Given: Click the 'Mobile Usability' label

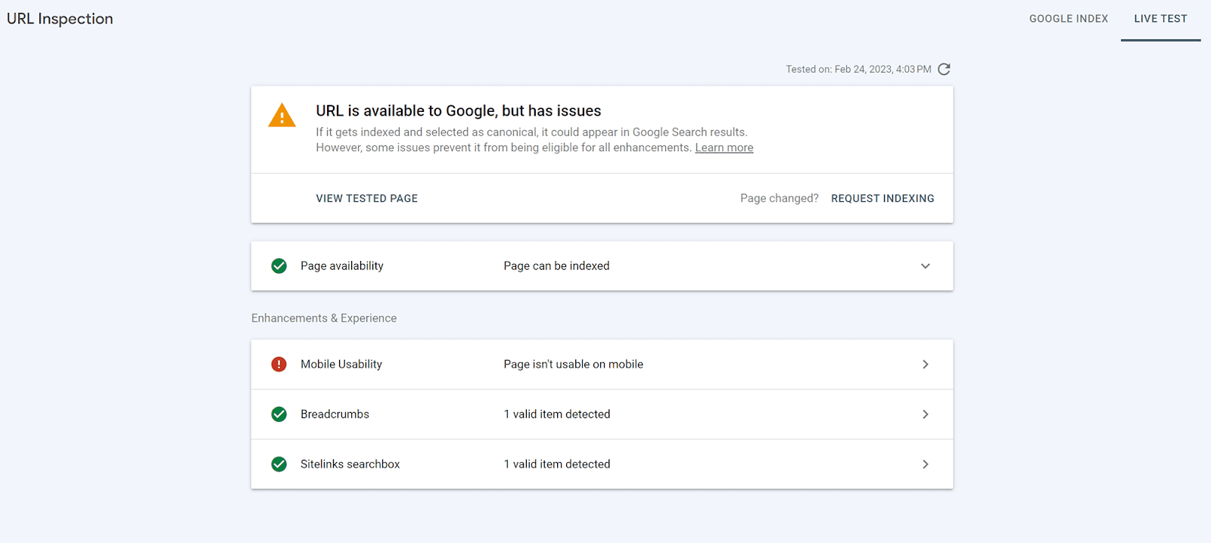Looking at the screenshot, I should click(x=341, y=364).
